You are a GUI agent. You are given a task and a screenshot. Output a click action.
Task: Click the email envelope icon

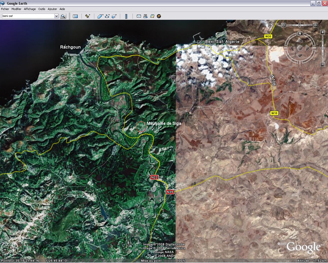(139, 16)
